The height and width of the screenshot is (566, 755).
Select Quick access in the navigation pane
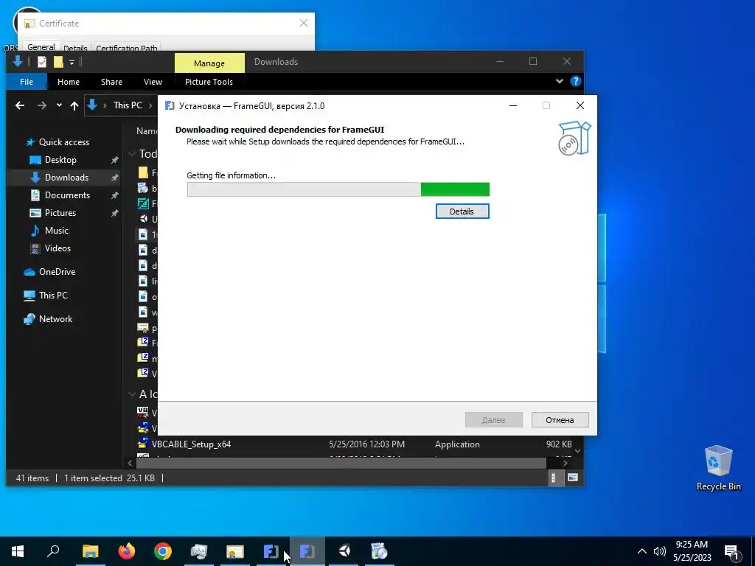pyautogui.click(x=63, y=142)
